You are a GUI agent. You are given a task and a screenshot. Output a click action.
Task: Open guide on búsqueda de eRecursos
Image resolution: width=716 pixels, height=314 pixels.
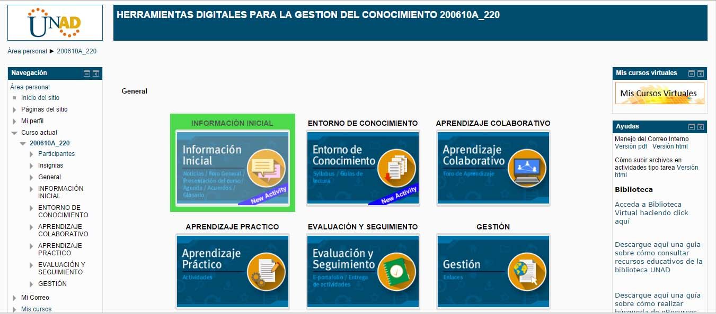pos(658,303)
